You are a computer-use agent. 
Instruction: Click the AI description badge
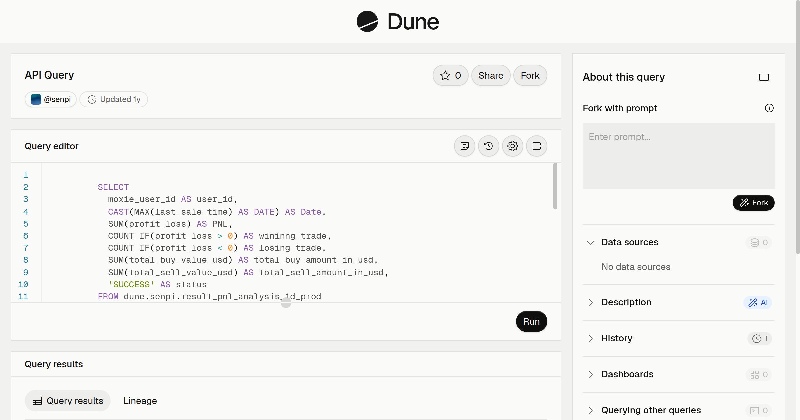(x=758, y=303)
